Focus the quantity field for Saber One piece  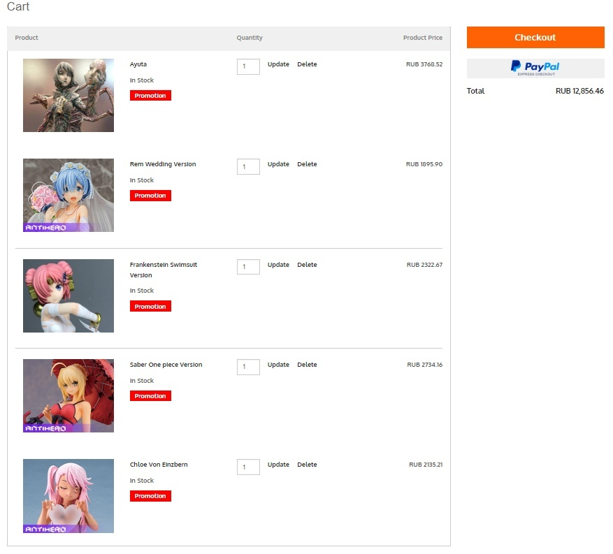click(x=248, y=367)
